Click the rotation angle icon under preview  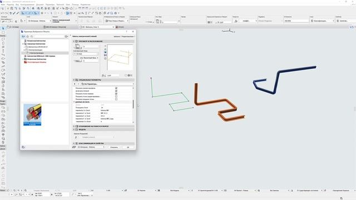tap(103, 76)
